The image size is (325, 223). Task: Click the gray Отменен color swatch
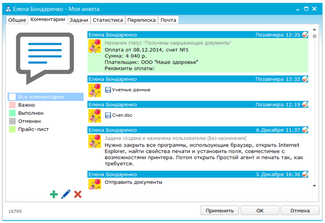point(12,121)
